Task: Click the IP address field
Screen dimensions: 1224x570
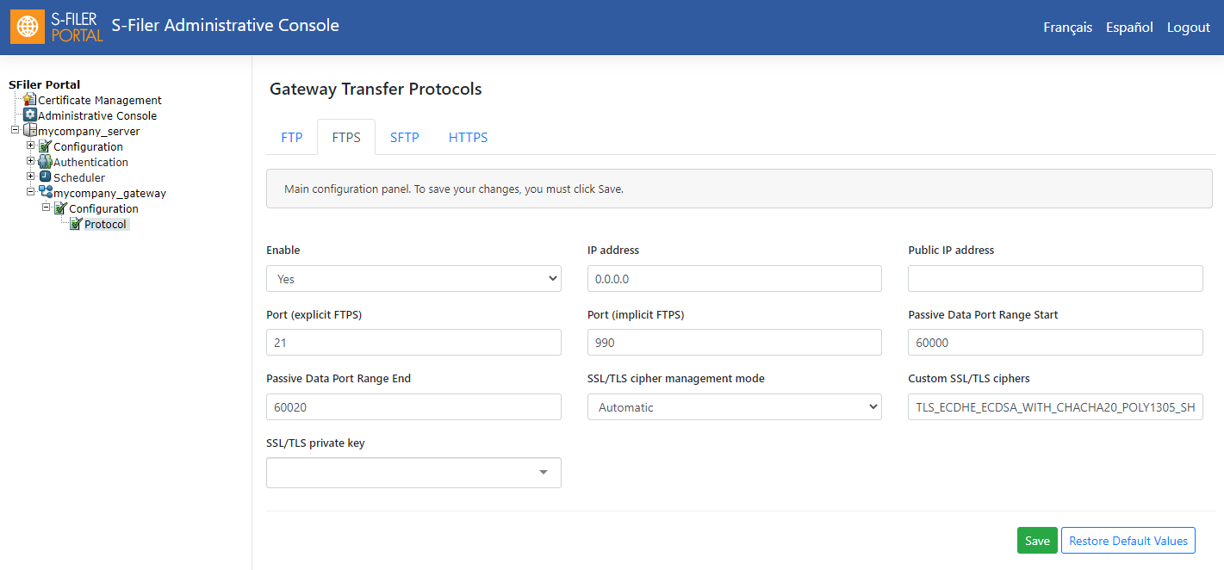Action: pyautogui.click(x=735, y=279)
